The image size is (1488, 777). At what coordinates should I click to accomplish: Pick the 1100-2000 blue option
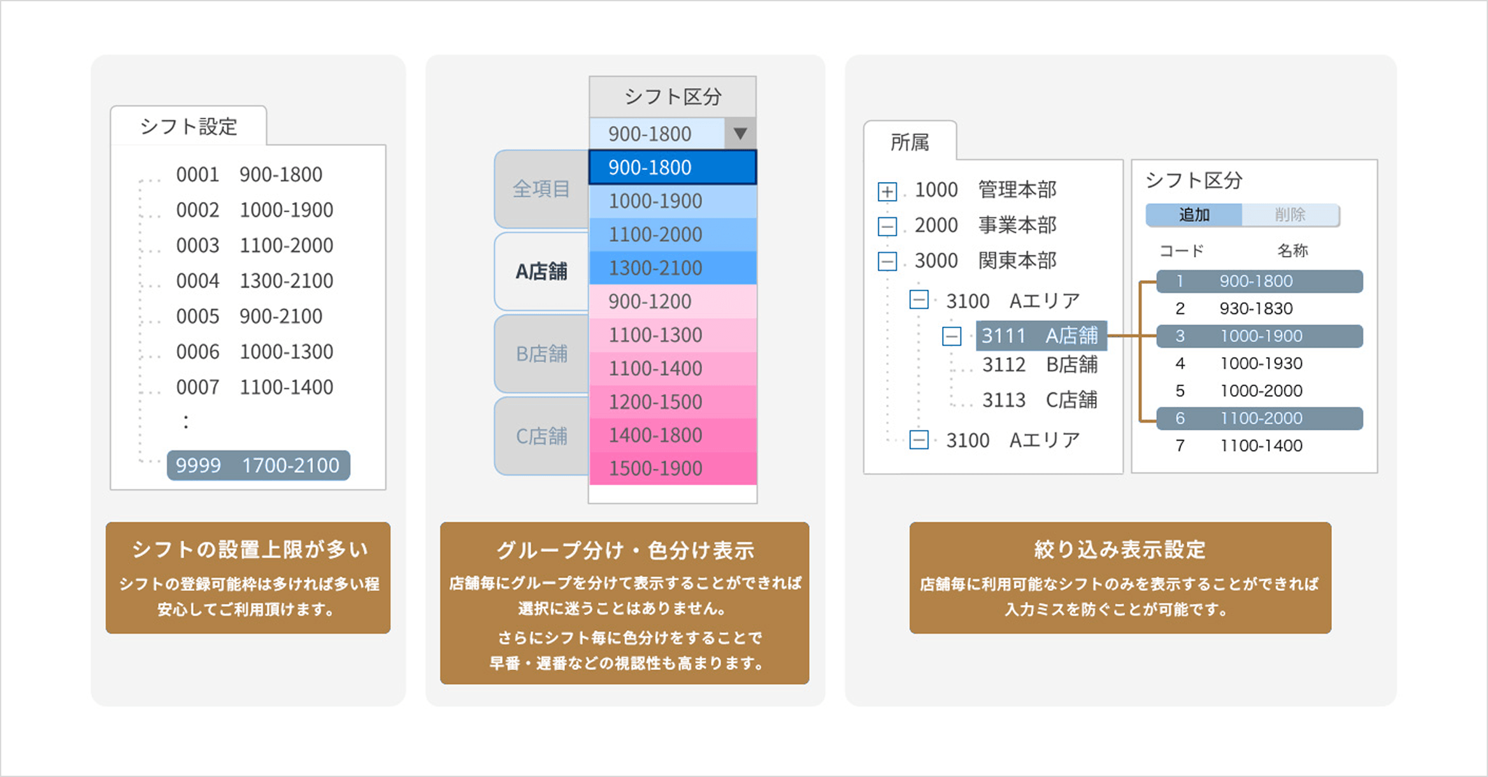click(673, 234)
